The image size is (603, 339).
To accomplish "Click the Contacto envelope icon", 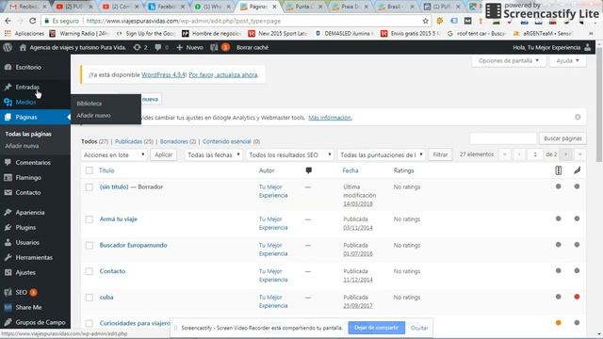I will (x=8, y=192).
